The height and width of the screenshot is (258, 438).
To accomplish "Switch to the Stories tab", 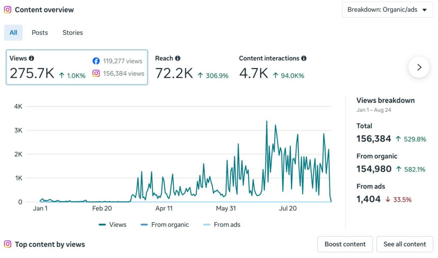I will point(73,32).
